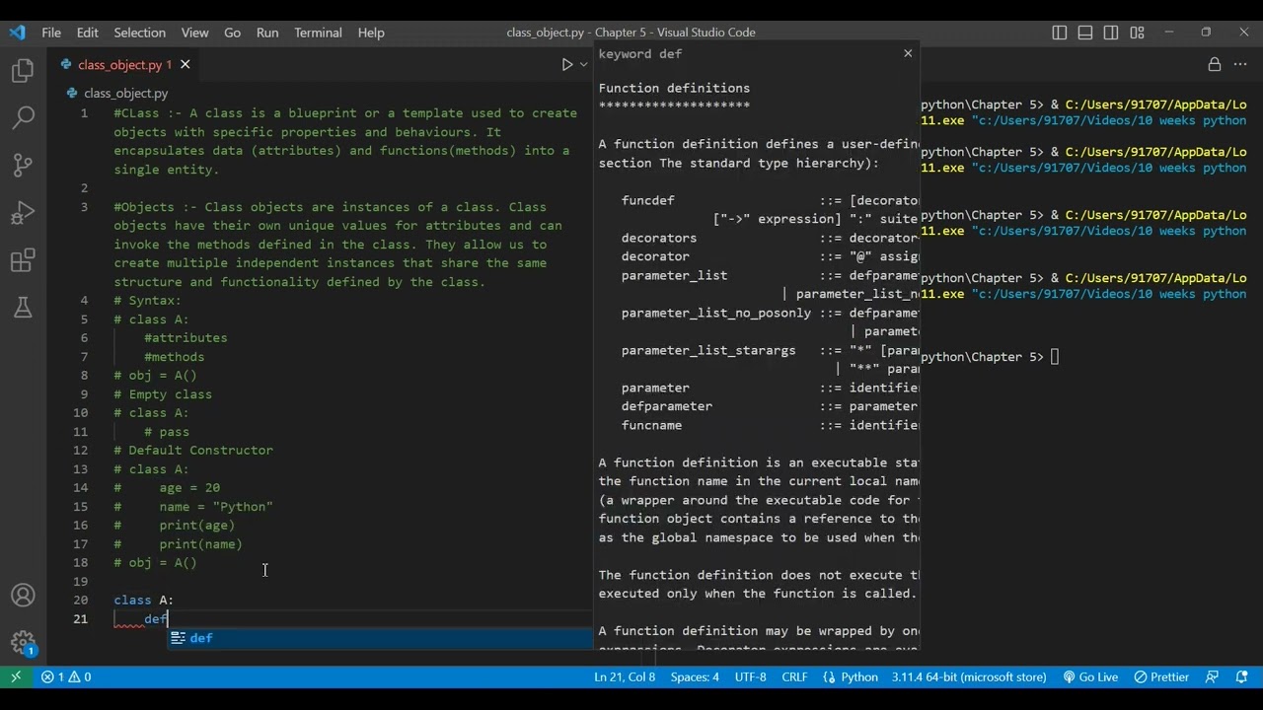Viewport: 1263px width, 710px height.
Task: Toggle bottom panel layout icon
Action: coord(1085,33)
